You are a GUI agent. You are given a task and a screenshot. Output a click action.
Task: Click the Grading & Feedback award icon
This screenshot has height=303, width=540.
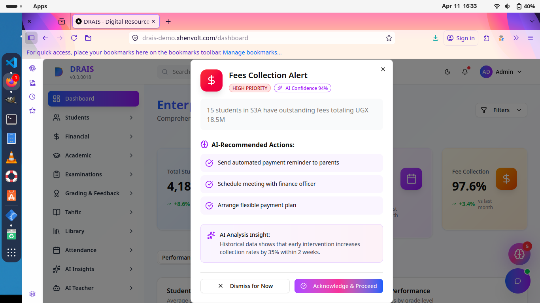pos(57,193)
